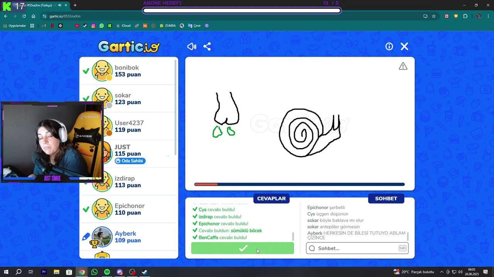Viewport: 494px width, 277px height.
Task: Reload the gartic.io page
Action: (24, 16)
